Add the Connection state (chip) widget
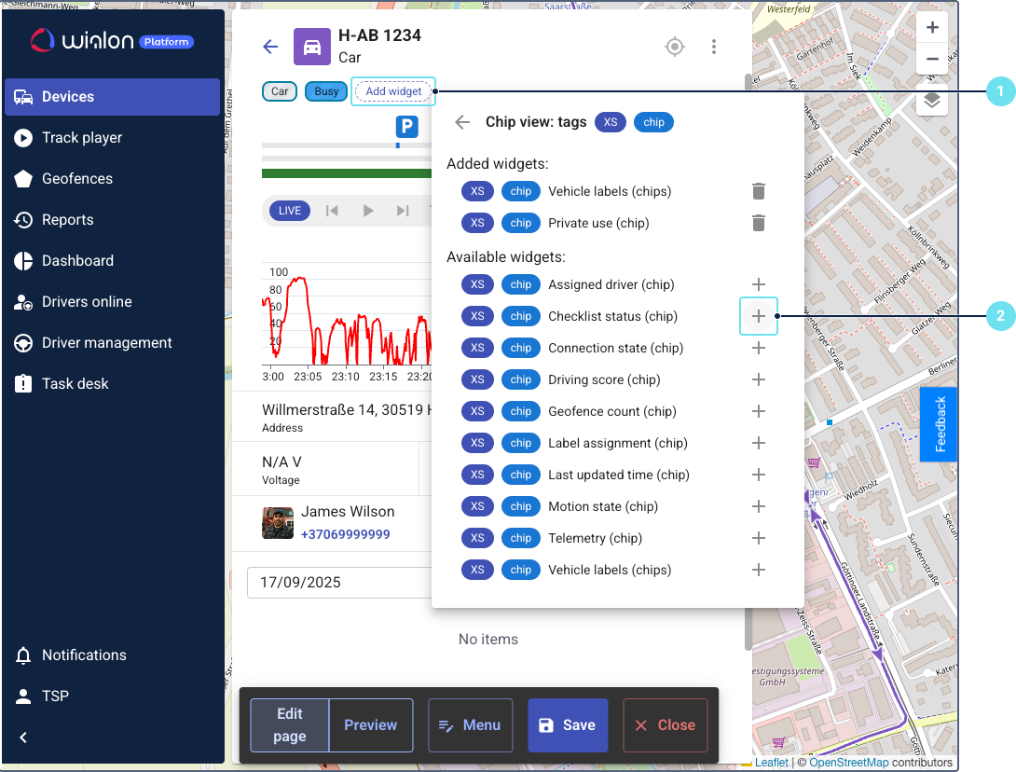 [759, 348]
